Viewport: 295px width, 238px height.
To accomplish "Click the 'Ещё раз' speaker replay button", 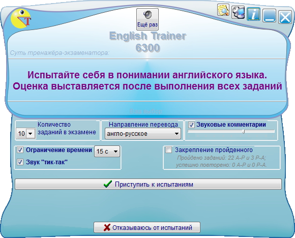I will click(x=147, y=19).
